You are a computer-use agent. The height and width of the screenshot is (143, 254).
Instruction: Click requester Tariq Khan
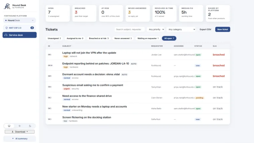pos(156,87)
